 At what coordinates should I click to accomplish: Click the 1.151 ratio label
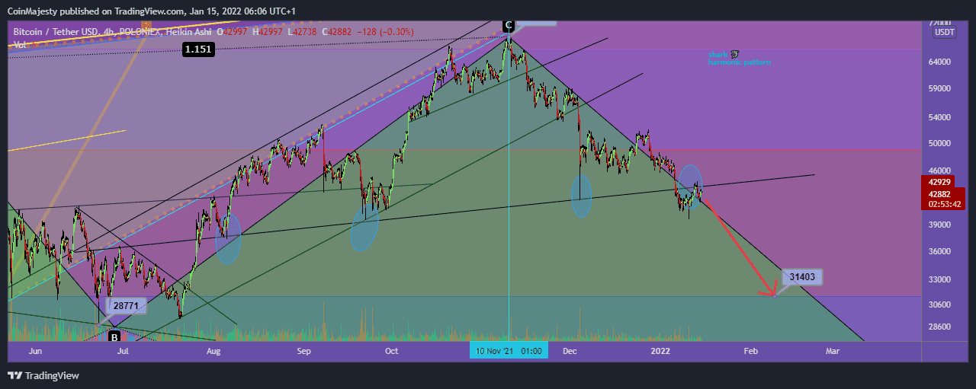[x=197, y=49]
